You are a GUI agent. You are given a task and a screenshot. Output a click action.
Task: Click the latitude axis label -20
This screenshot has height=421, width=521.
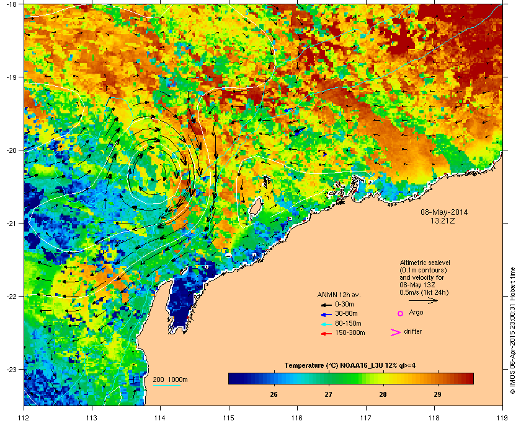(11, 150)
